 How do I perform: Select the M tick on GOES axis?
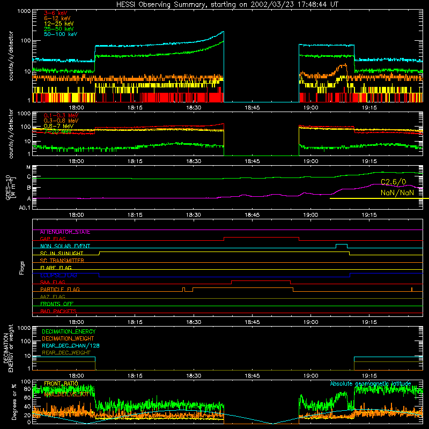click(x=28, y=167)
